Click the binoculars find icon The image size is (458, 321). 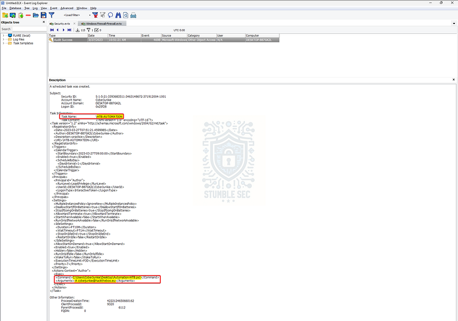tap(118, 15)
